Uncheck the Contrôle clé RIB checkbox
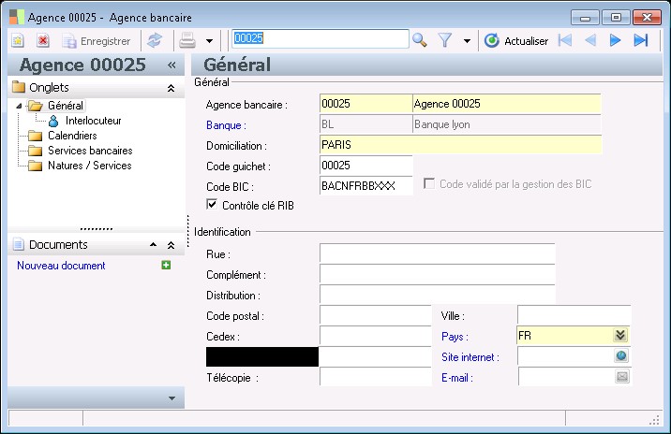This screenshot has height=434, width=671. pyautogui.click(x=212, y=205)
